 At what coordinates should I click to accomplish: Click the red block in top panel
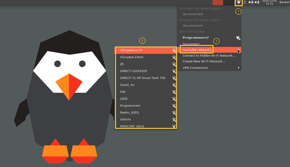coord(218,3)
